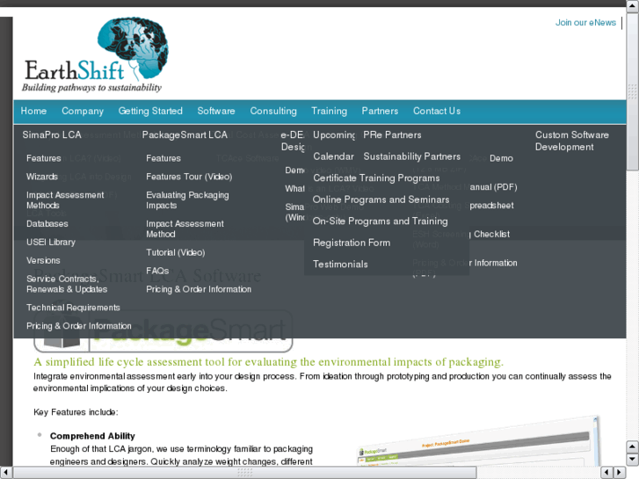Click the horizontal scrollbar right arrow
Image resolution: width=639 pixels, height=479 pixels.
click(620, 472)
